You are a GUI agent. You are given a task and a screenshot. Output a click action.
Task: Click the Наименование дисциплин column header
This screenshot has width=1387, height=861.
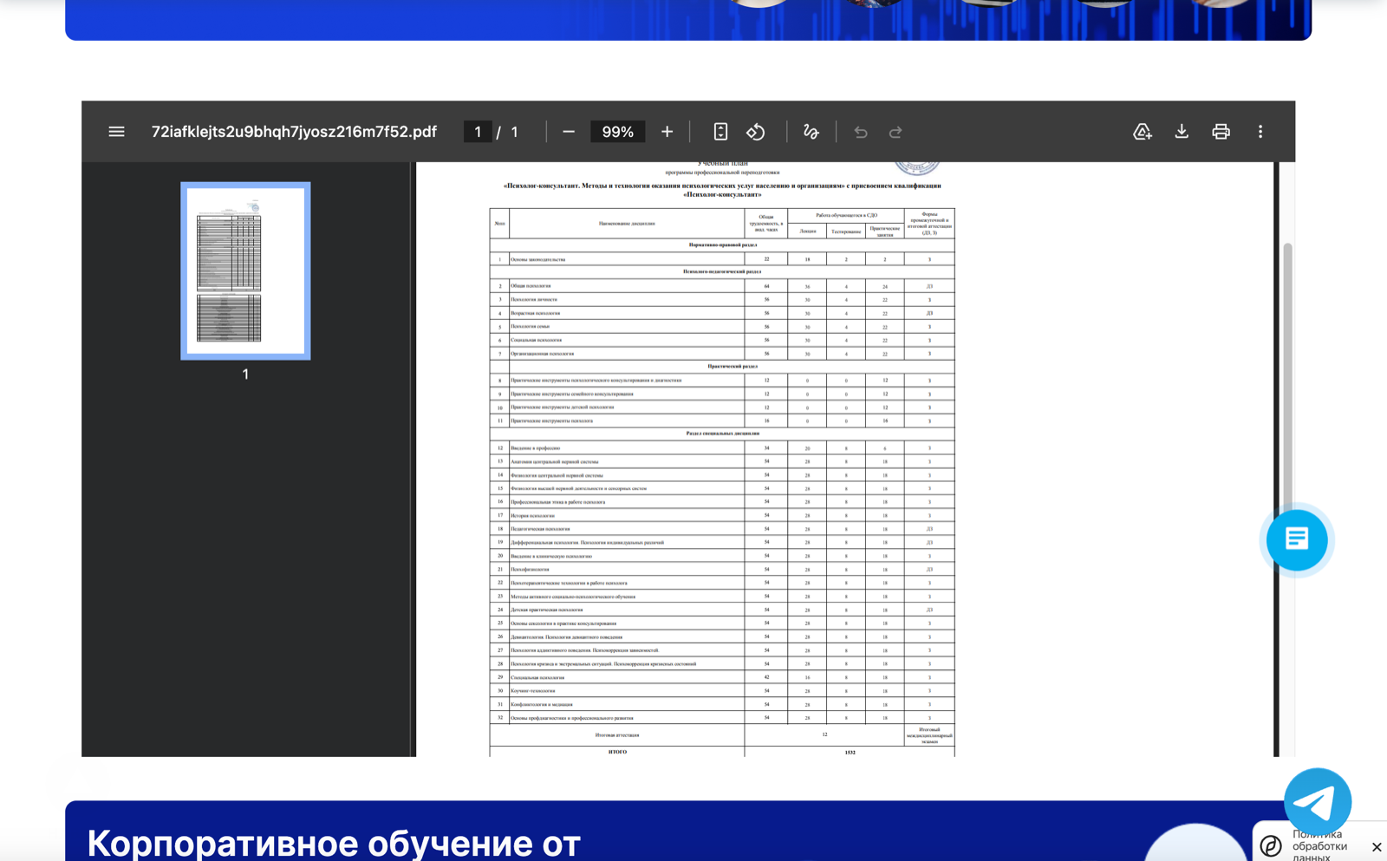[627, 224]
